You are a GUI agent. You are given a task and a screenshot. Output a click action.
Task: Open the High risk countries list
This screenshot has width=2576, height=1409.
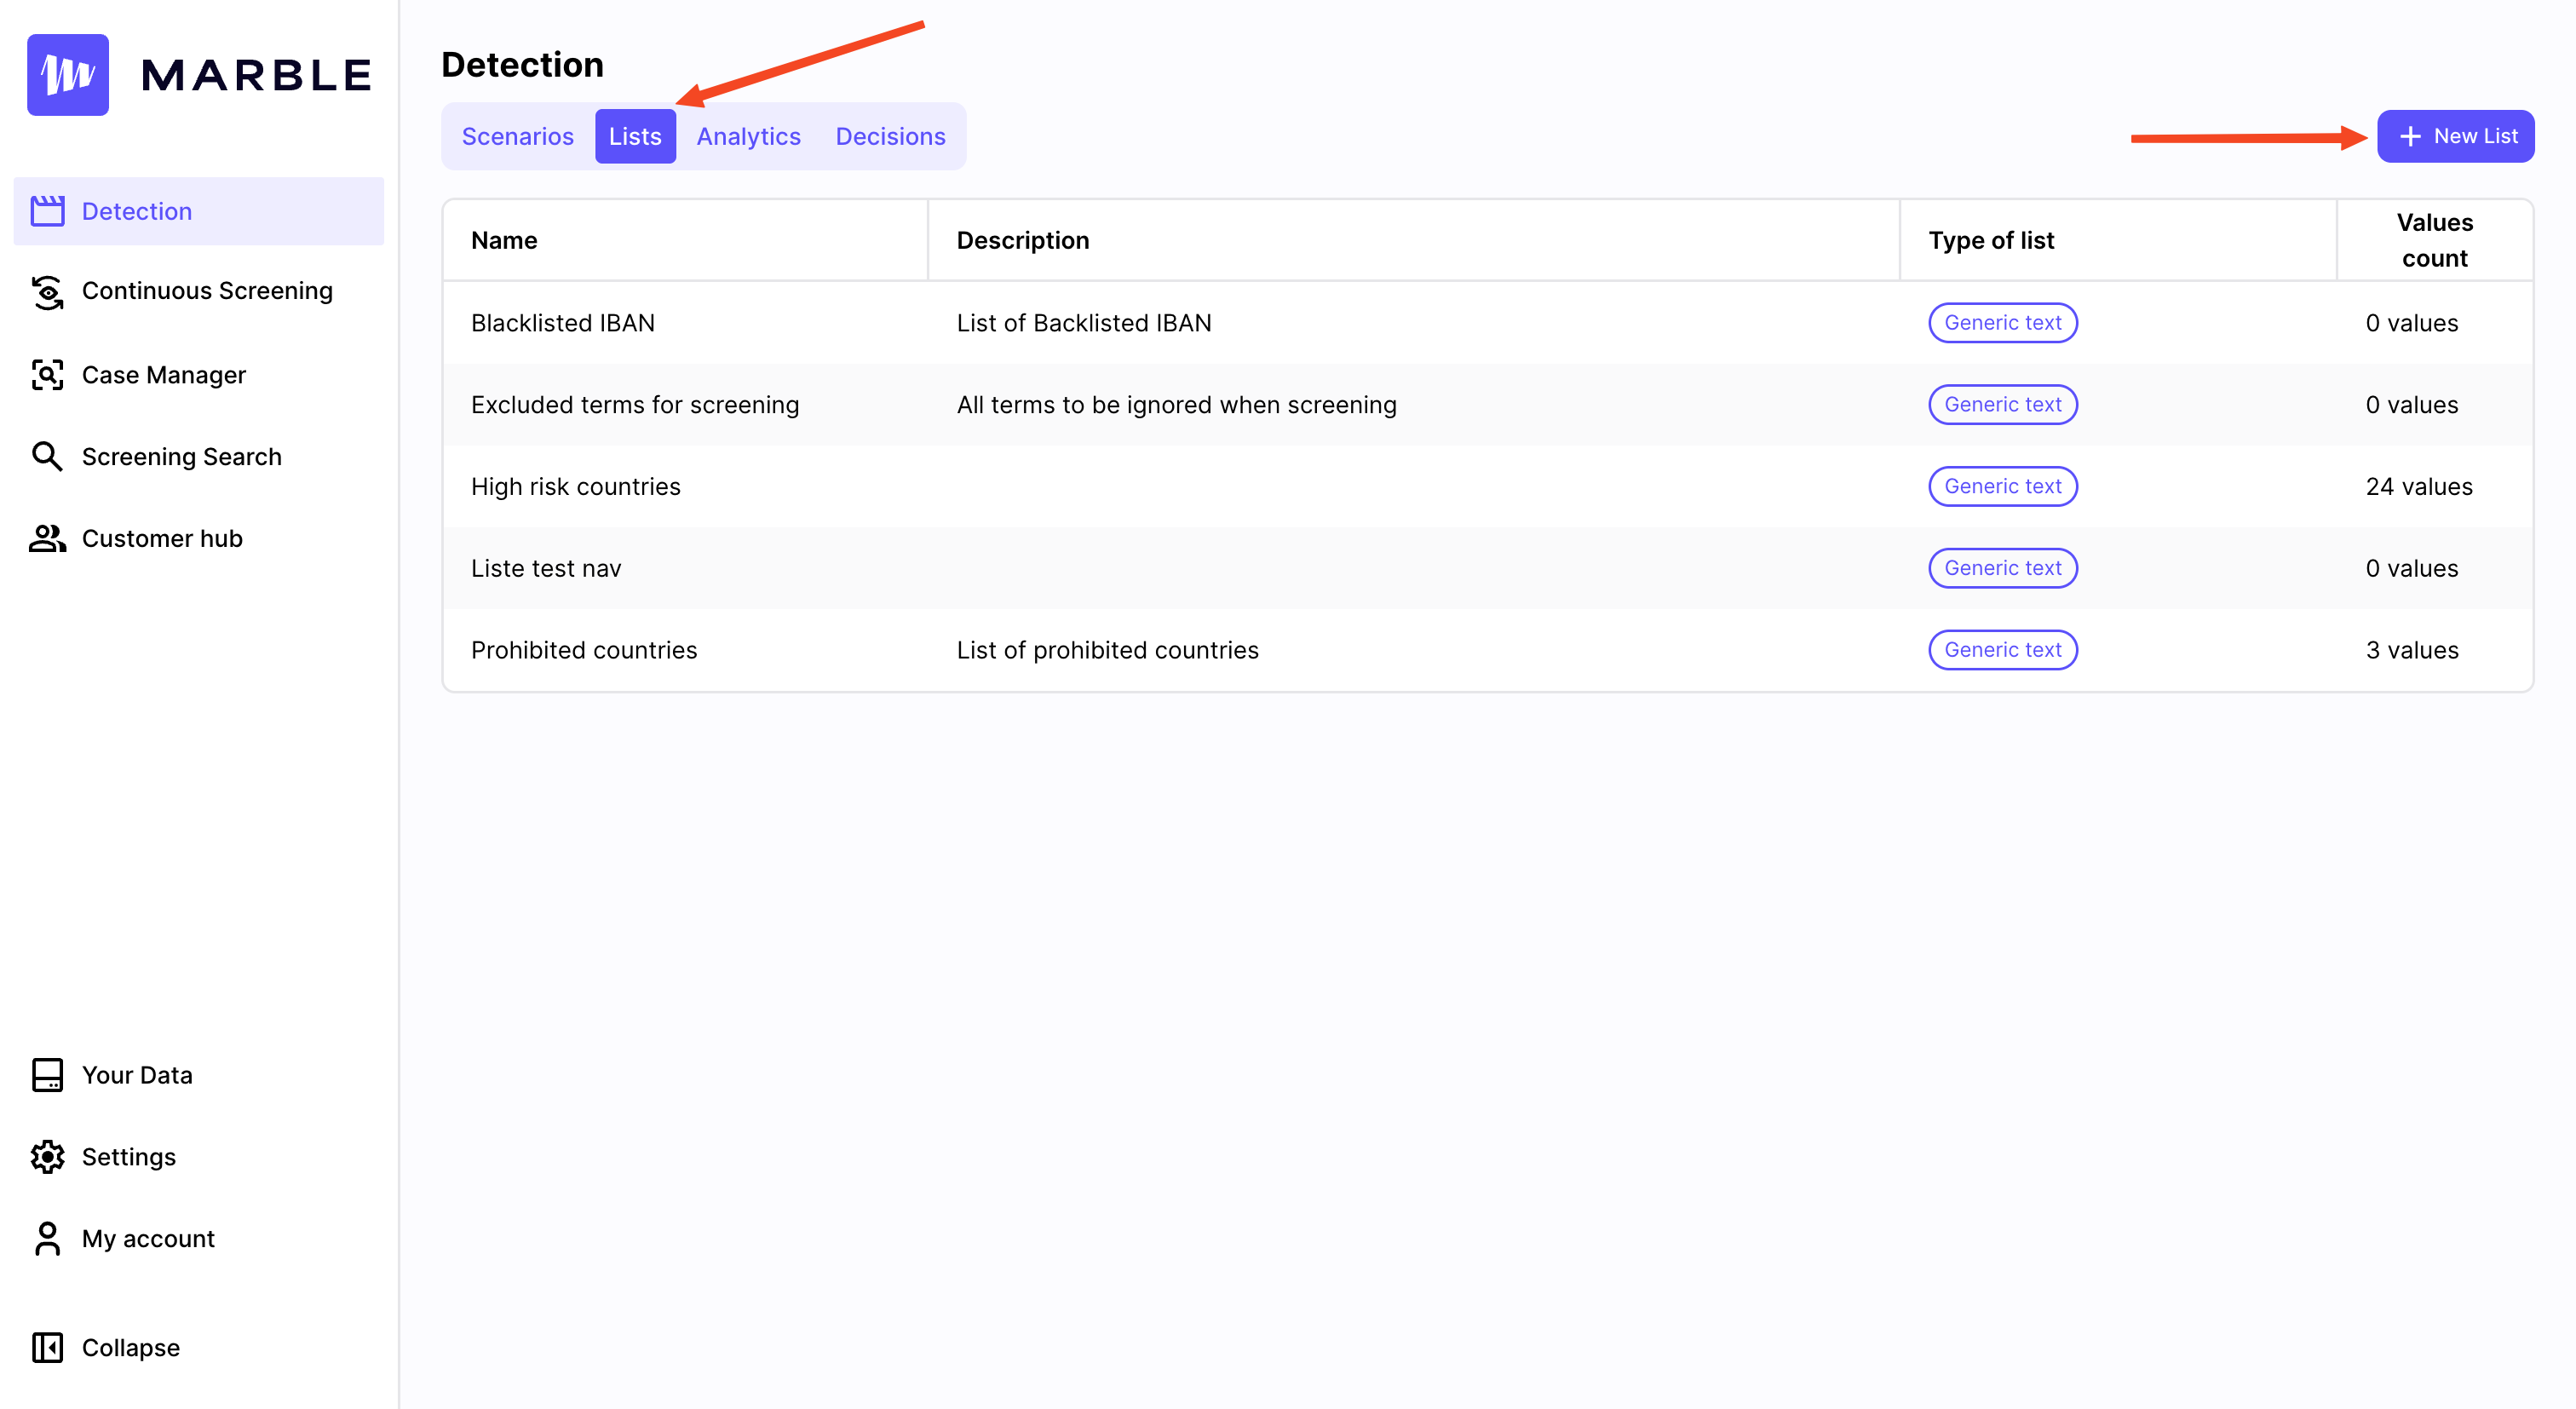pos(575,487)
